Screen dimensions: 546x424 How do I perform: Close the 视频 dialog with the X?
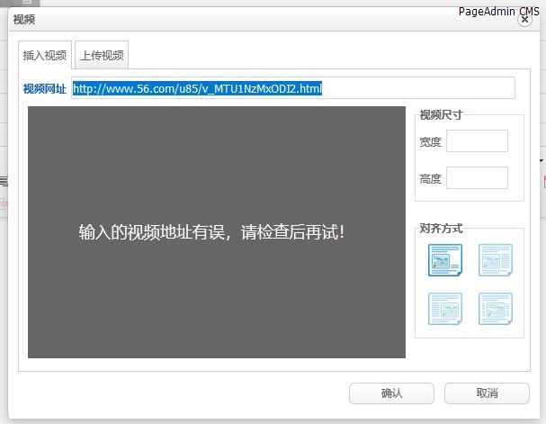pos(524,19)
